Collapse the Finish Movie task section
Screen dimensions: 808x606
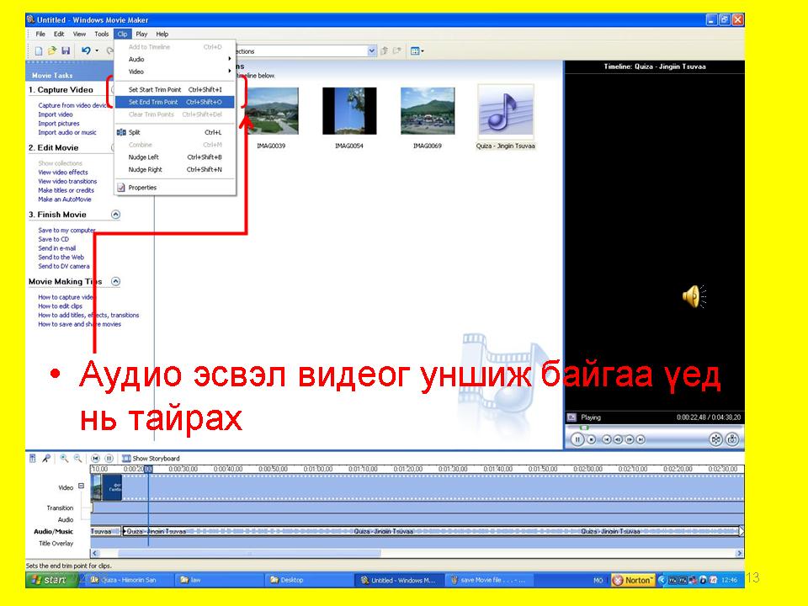pos(115,215)
